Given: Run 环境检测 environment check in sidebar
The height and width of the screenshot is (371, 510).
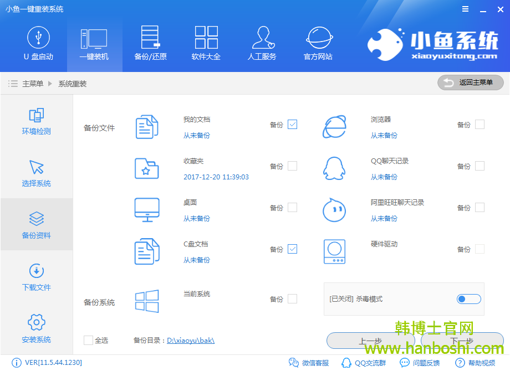Looking at the screenshot, I should [36, 122].
